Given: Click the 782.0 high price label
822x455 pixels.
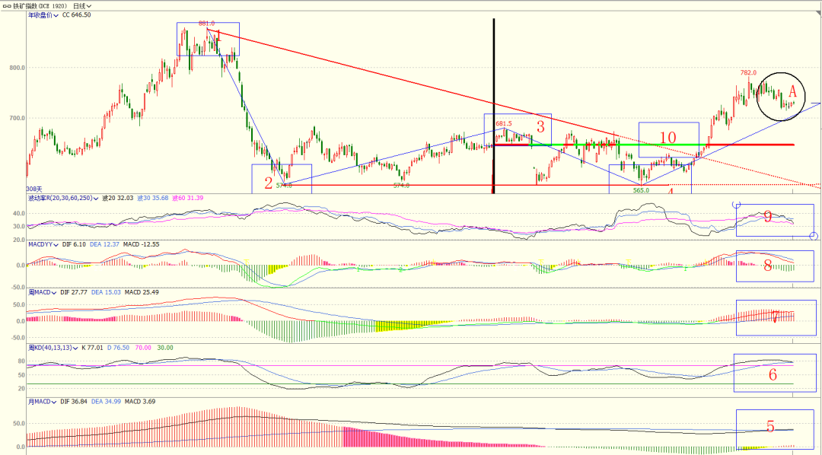Looking at the screenshot, I should [x=748, y=73].
